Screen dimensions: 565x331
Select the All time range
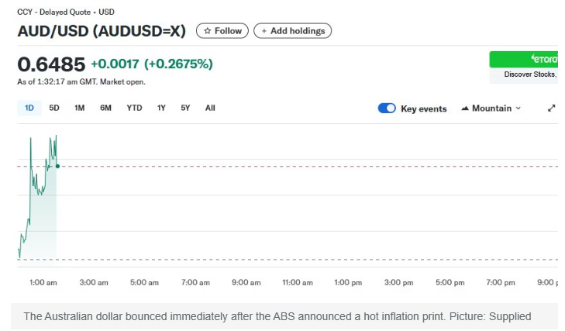click(210, 108)
